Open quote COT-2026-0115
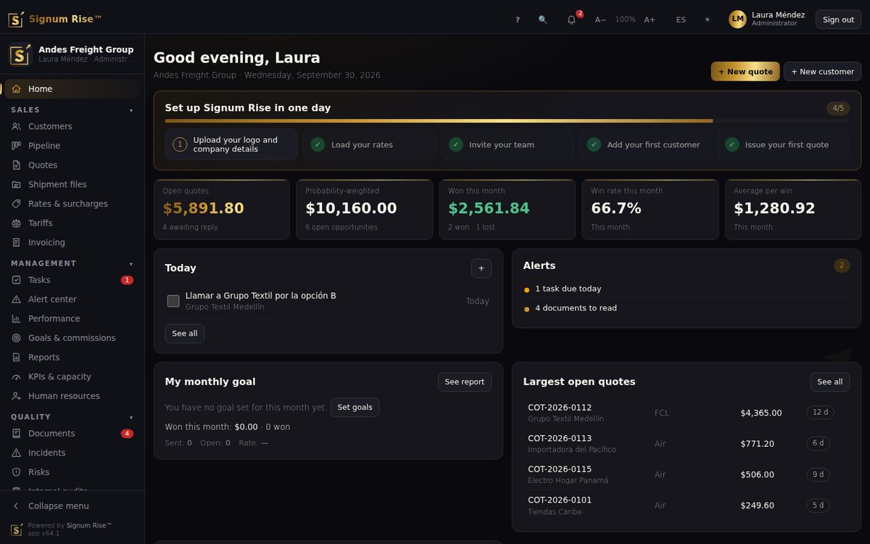This screenshot has width=870, height=544. click(x=687, y=474)
